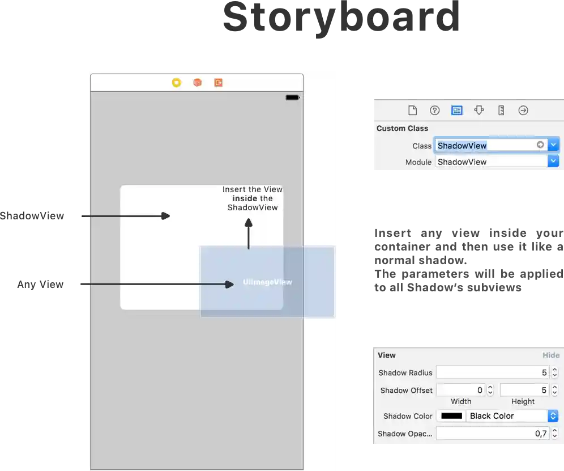Edit the Shadow Offset Height field
The width and height of the screenshot is (564, 471).
click(524, 390)
